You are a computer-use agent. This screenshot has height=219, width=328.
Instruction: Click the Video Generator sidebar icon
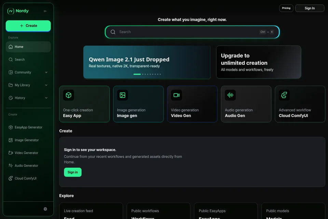click(11, 153)
